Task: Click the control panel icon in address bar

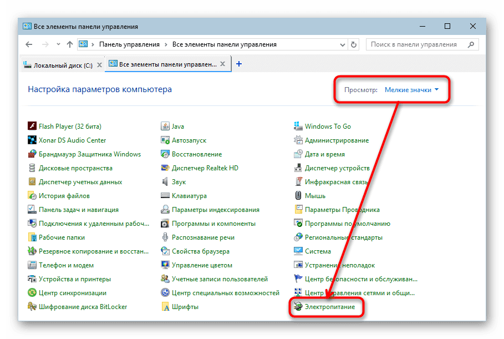Action: coord(83,44)
